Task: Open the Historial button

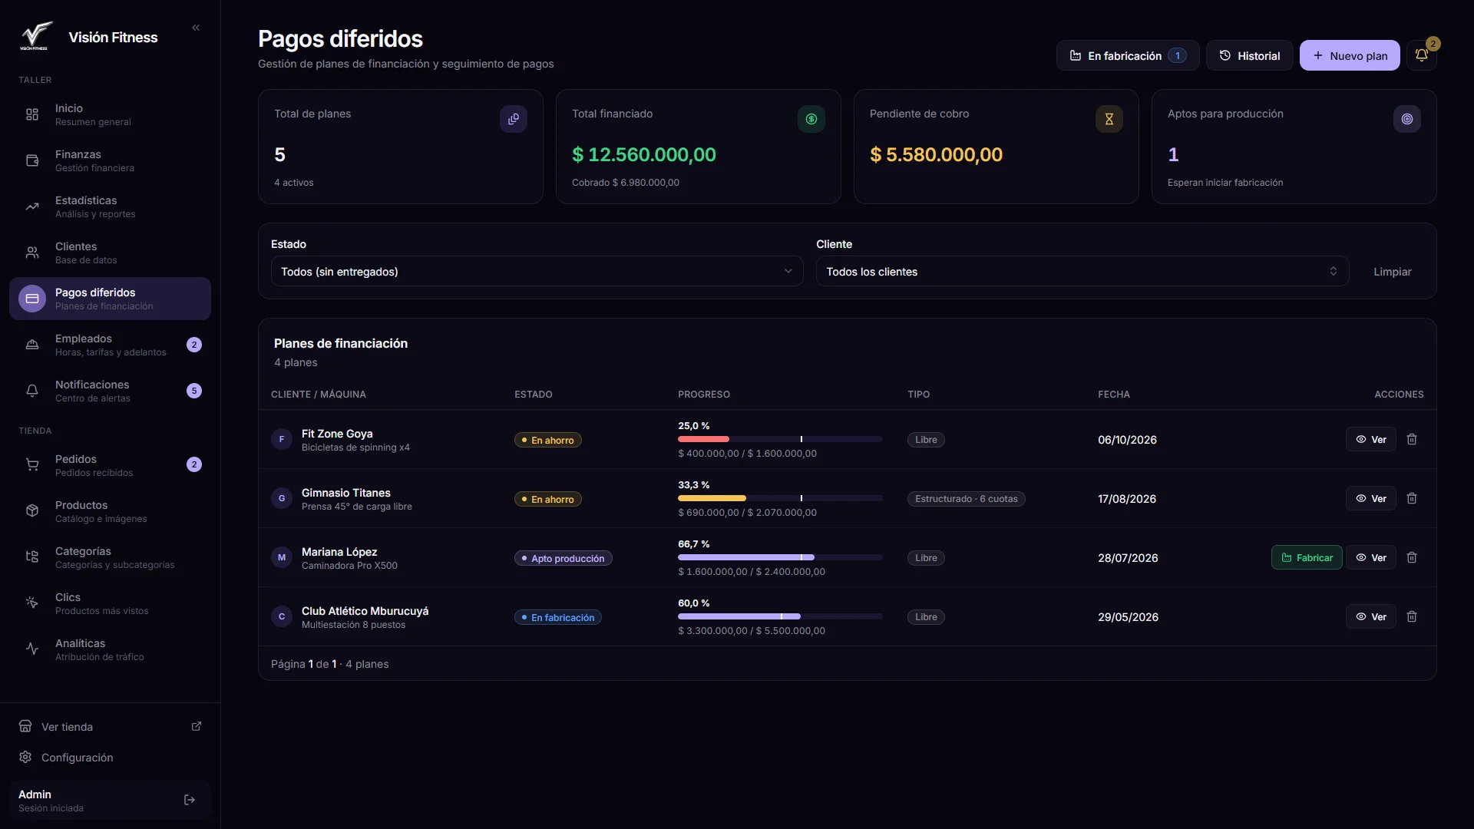Action: 1249,55
